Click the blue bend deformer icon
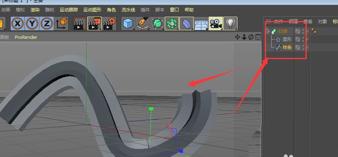This screenshot has height=157, width=338. 186,23
